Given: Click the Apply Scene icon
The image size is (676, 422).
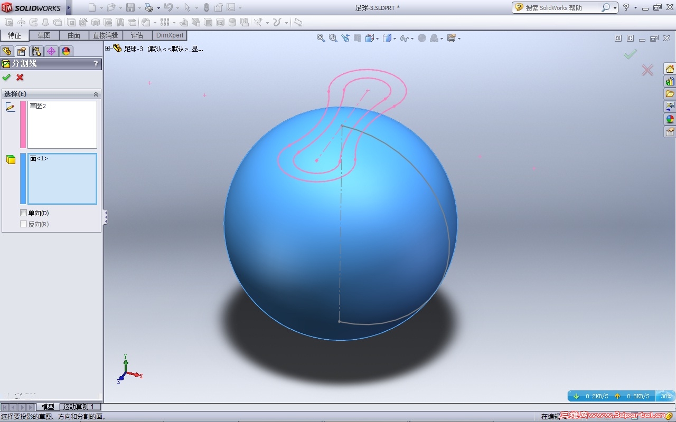Looking at the screenshot, I should click(x=434, y=38).
